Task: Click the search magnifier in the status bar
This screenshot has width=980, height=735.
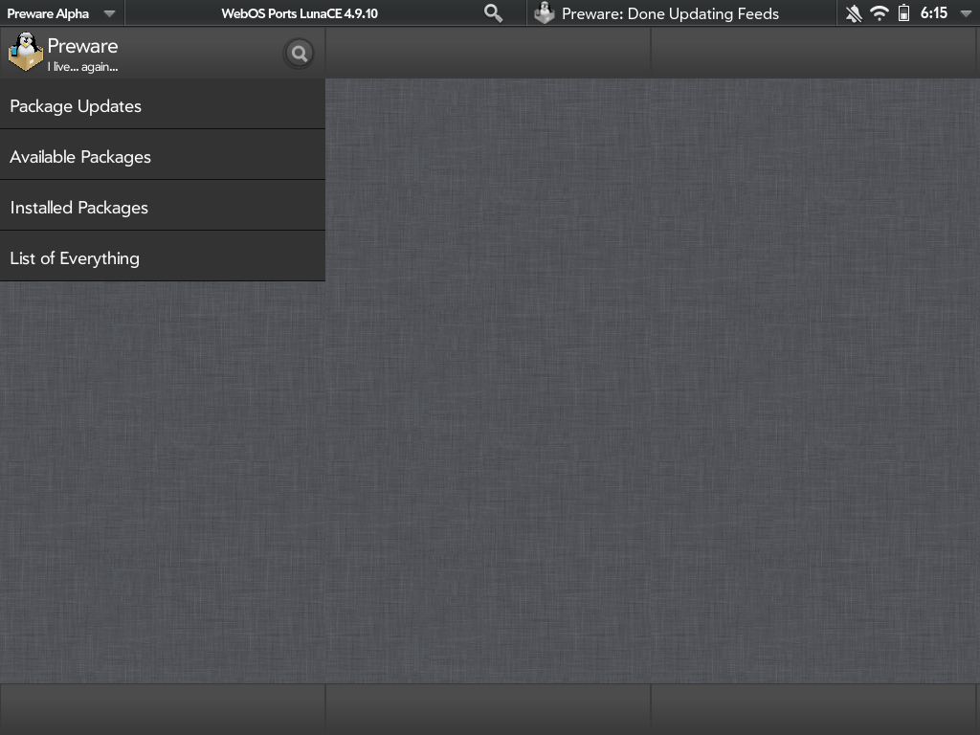Action: (493, 13)
